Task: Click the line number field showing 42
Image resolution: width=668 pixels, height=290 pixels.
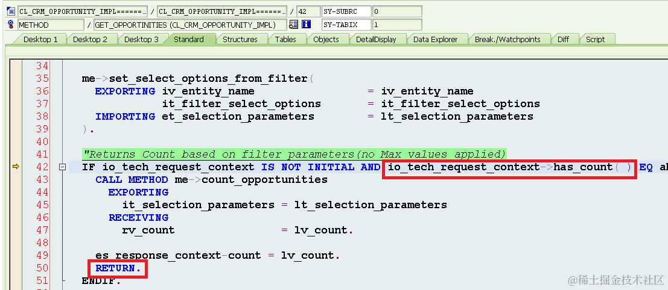Action: coord(308,11)
